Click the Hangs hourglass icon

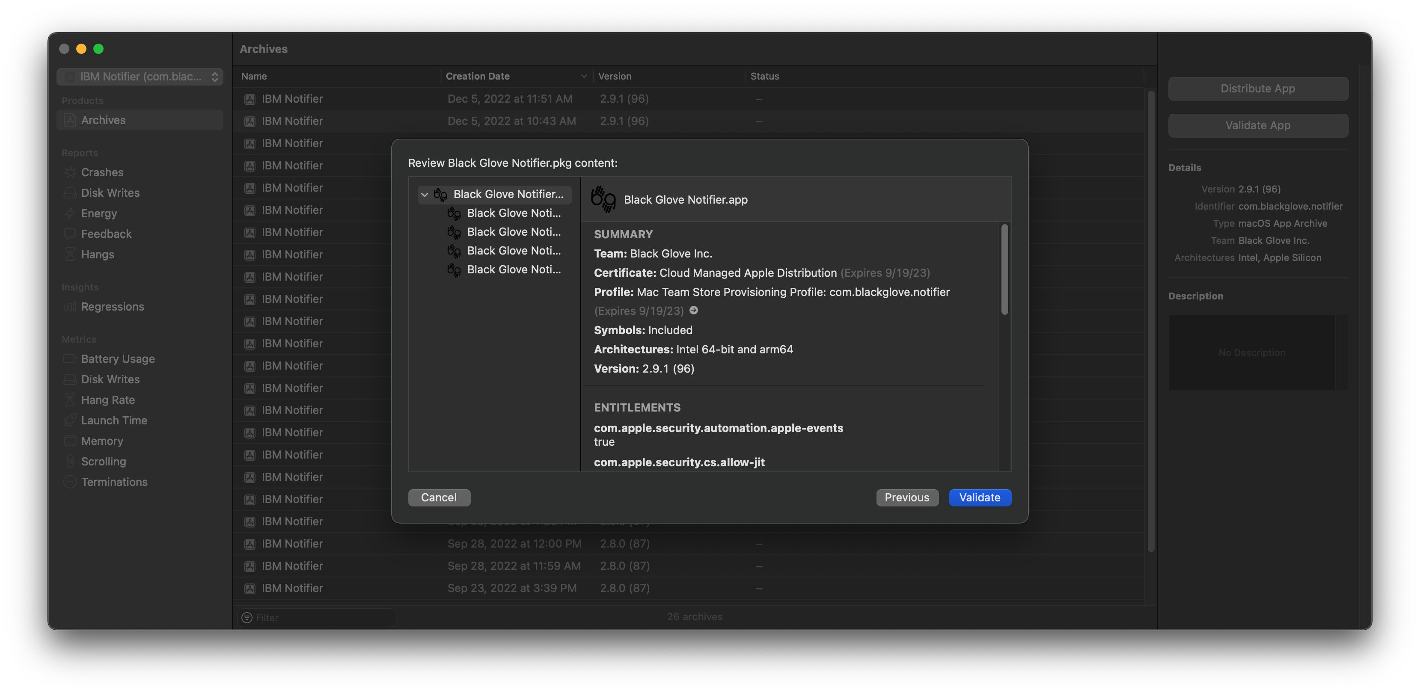pos(70,255)
